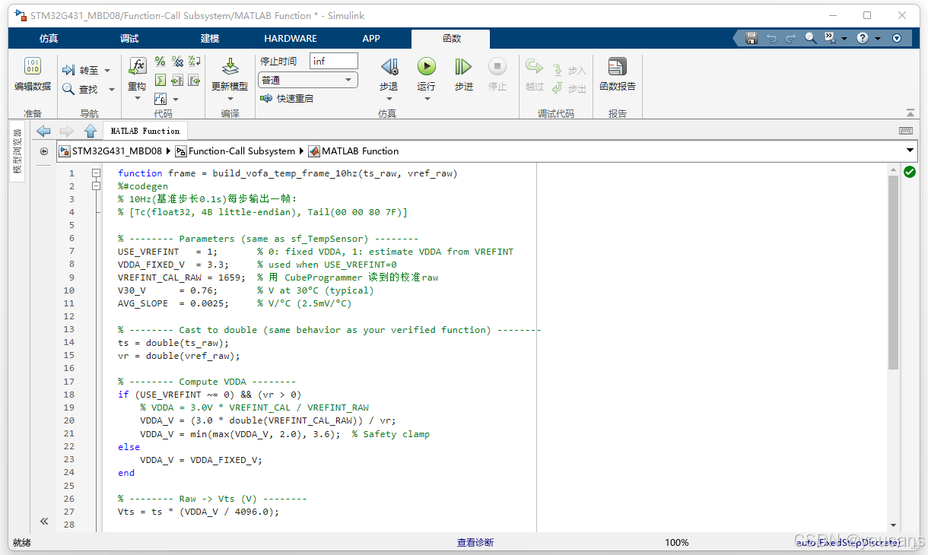The width and height of the screenshot is (928, 555).
Task: Click the favorite commands icon
Action: [829, 38]
